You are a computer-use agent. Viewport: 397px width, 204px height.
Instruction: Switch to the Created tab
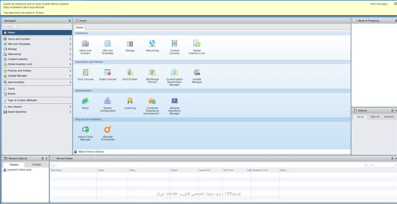pos(36,164)
